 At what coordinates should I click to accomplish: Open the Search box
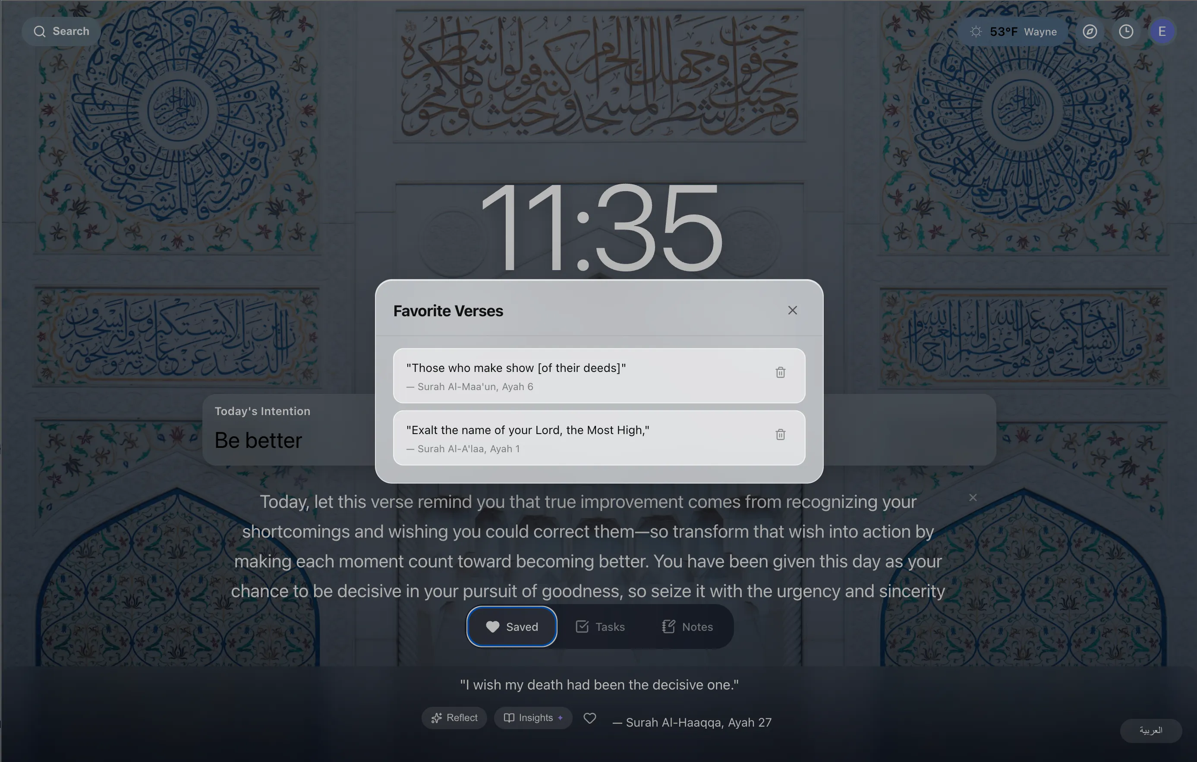pos(61,31)
